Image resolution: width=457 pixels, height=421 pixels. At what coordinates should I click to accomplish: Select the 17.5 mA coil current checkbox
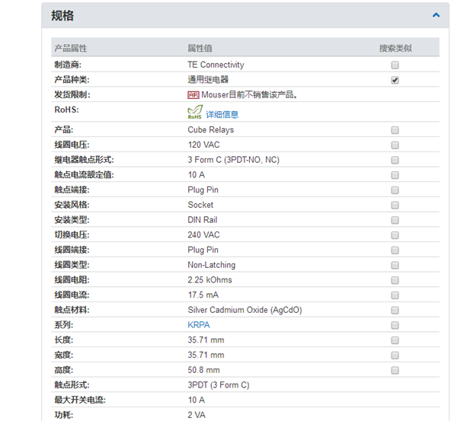(395, 295)
